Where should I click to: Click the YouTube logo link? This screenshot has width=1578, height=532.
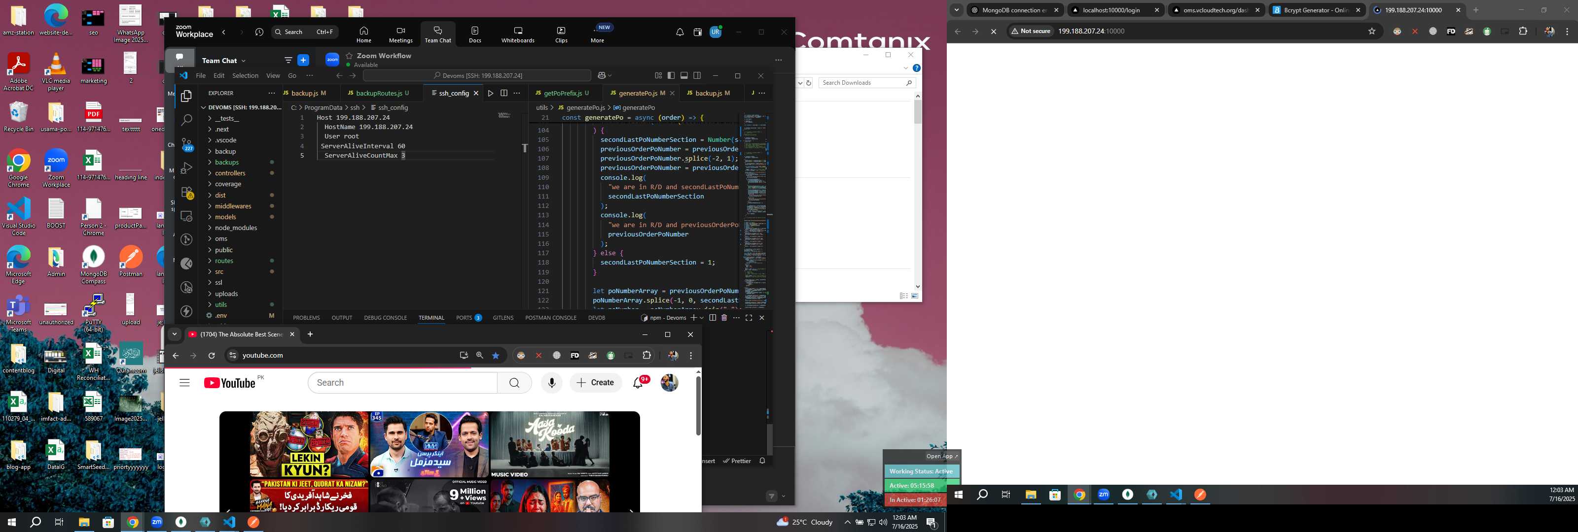[229, 383]
